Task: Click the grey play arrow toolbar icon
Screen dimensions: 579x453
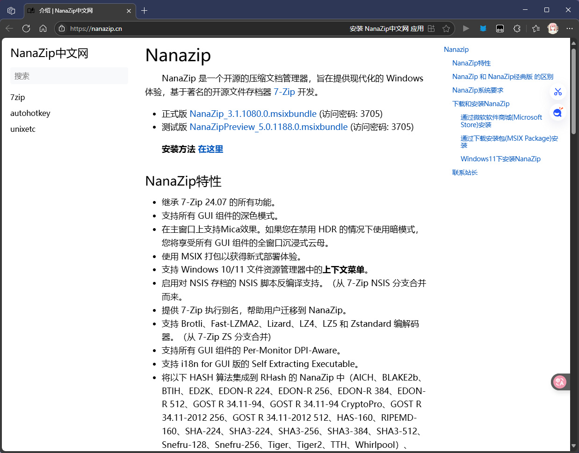Action: [466, 29]
